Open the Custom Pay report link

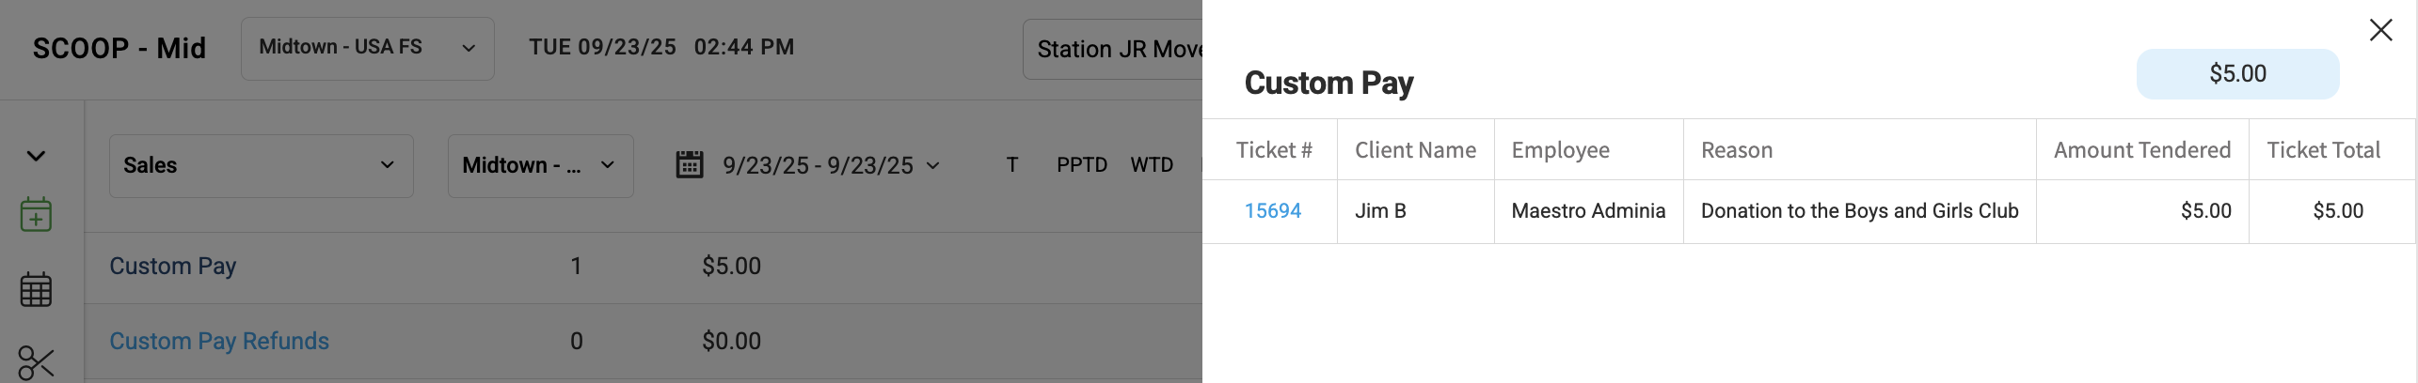(173, 266)
